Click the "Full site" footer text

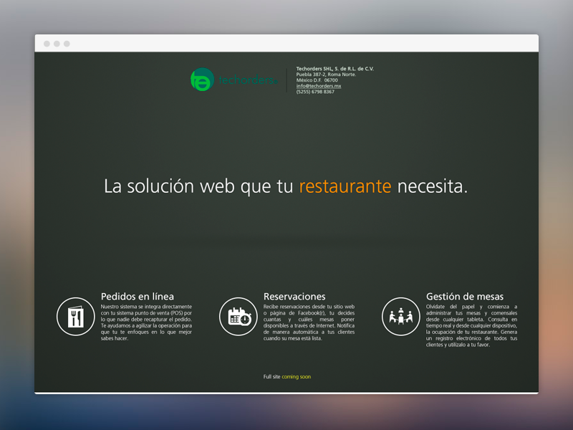271,376
